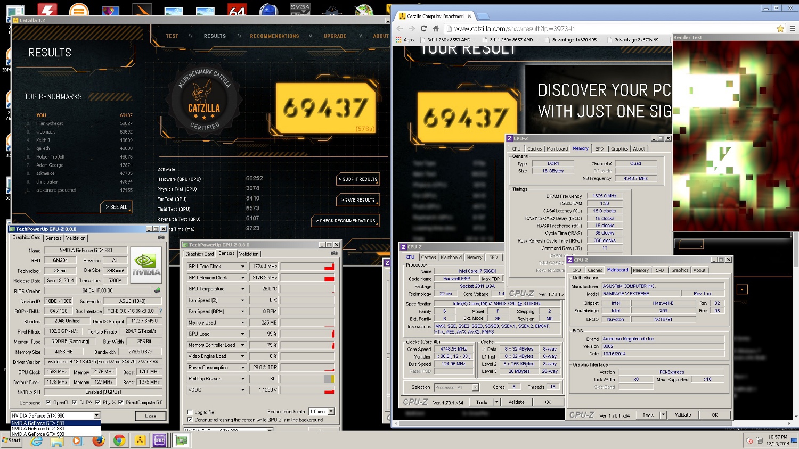Open the TEST menu in Catzilla
The height and width of the screenshot is (449, 799).
click(172, 36)
